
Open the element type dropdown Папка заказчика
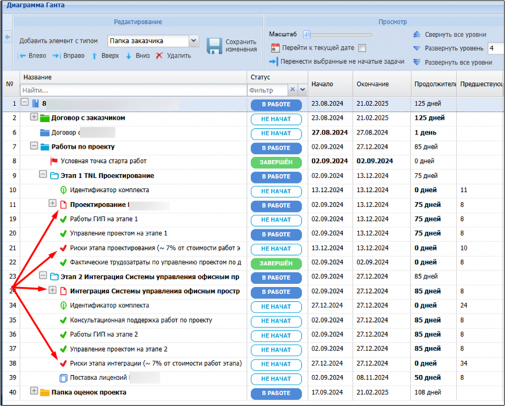(x=194, y=41)
